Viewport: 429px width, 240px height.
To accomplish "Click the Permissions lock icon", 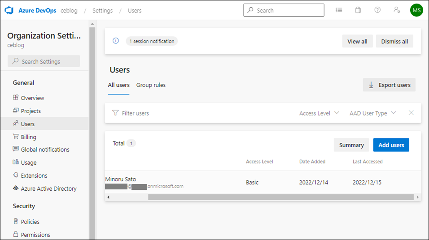I will (x=16, y=234).
